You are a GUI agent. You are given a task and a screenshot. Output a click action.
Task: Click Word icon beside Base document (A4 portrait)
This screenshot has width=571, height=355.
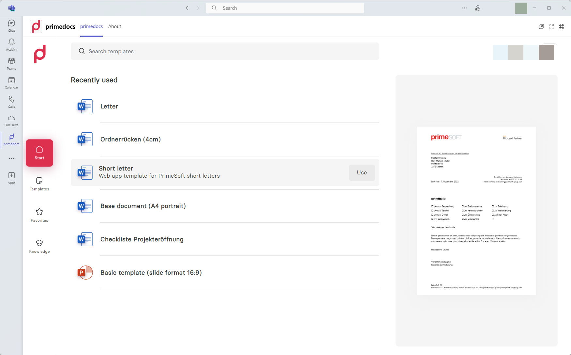85,206
